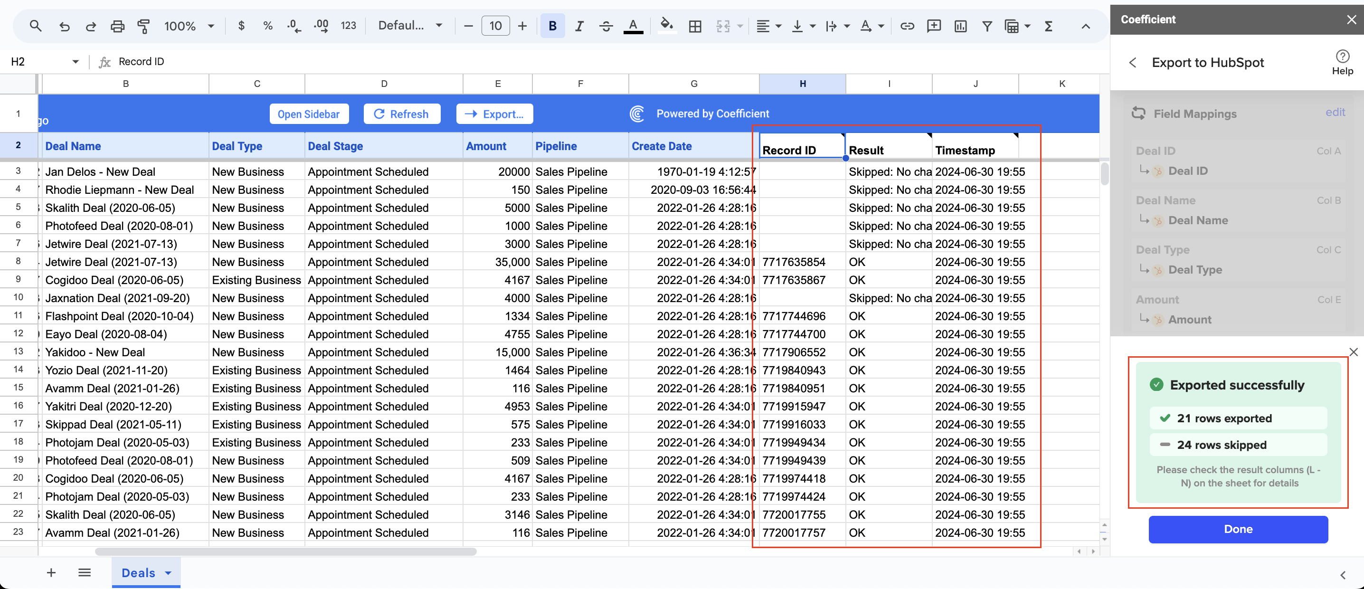Select the Result header cell
The height and width of the screenshot is (589, 1364).
[x=889, y=146]
